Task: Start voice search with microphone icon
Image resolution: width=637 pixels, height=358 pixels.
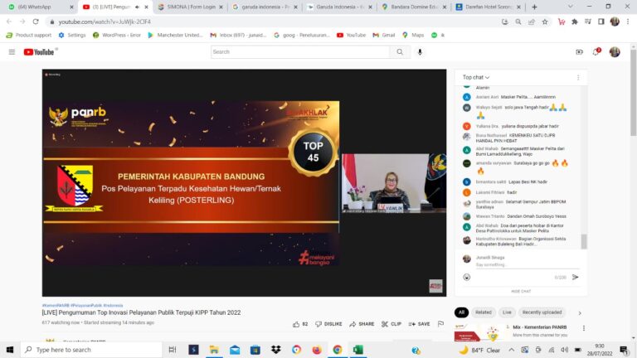Action: [x=420, y=52]
